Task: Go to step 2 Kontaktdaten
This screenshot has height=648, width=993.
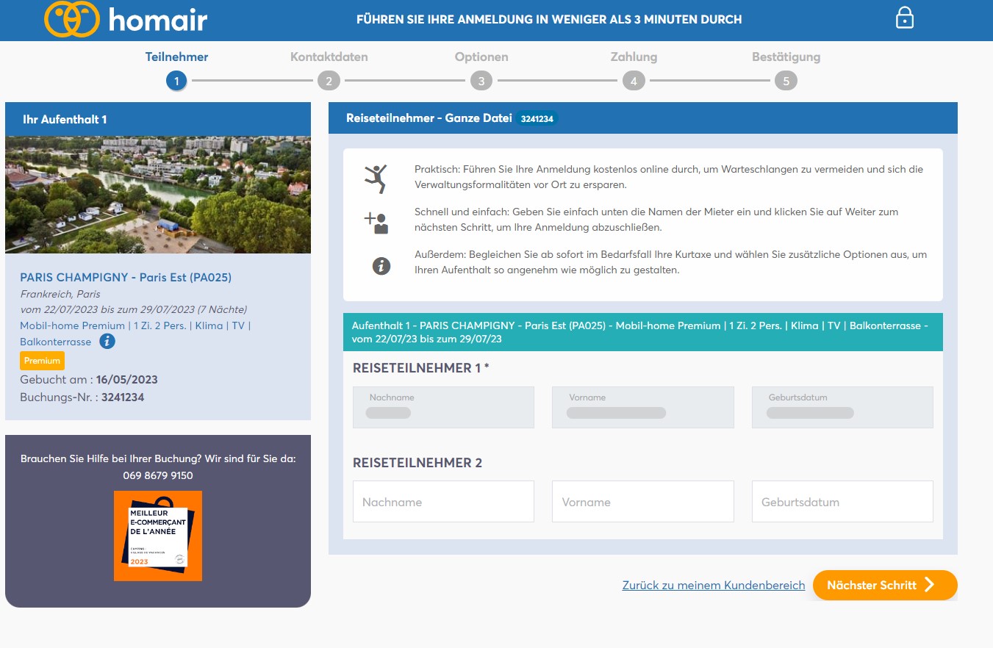Action: tap(329, 81)
